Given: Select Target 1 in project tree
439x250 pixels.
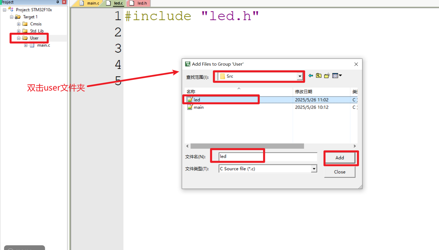Looking at the screenshot, I should coord(30,17).
